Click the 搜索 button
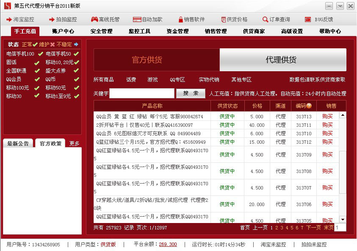Image resolution: width=357 pixels, height=251 pixels. click(191, 93)
